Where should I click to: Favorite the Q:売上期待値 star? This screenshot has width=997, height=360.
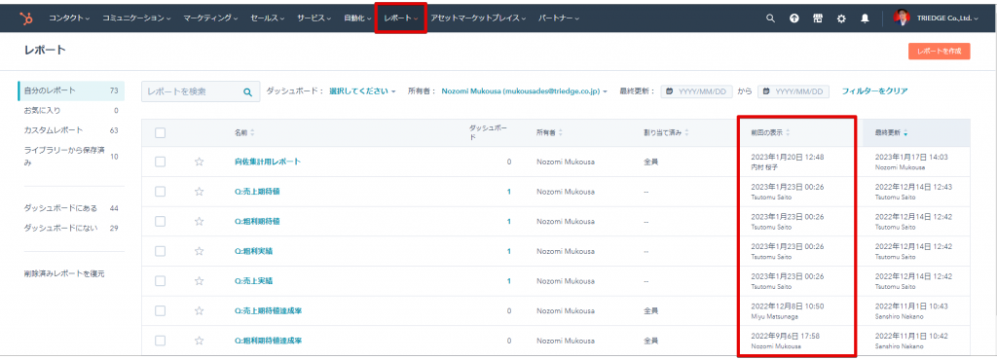[x=199, y=192]
